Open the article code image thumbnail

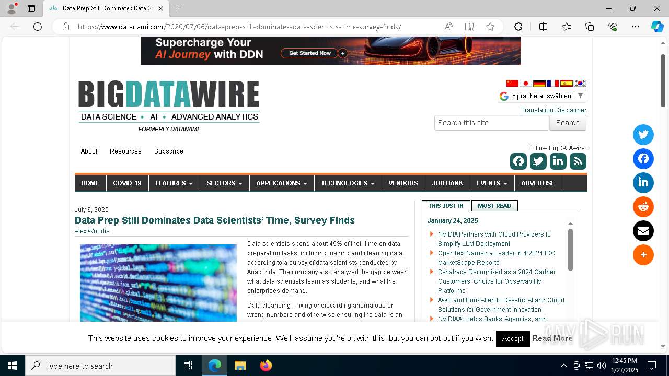[158, 283]
